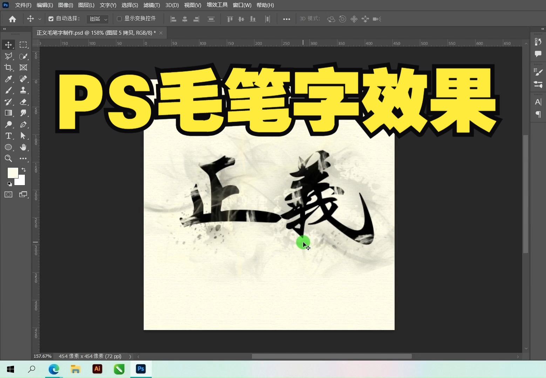
Task: Select the Frame tool
Action: 23,68
